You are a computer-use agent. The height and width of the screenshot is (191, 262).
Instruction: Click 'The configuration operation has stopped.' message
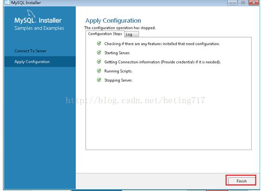coord(120,28)
